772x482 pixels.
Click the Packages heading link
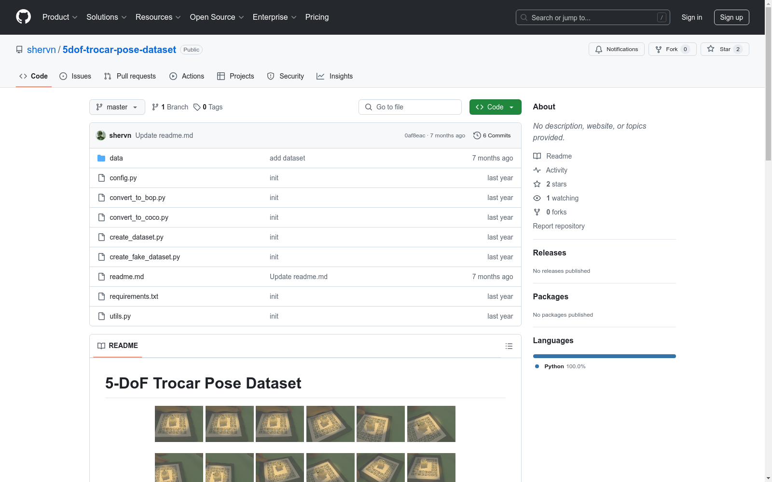[551, 296]
